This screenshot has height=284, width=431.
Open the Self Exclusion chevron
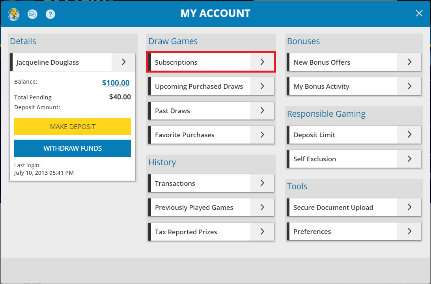pos(409,159)
